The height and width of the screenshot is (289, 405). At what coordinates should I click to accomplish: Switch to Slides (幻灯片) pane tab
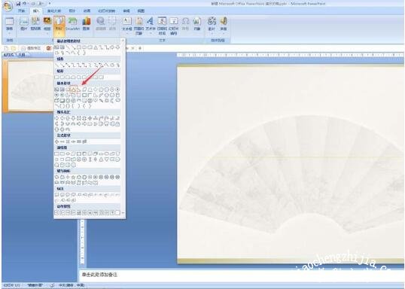[x=8, y=55]
